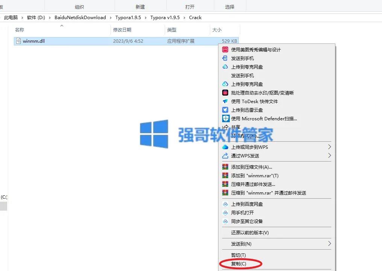The width and height of the screenshot is (382, 271).
Task: Expand the 通过WPS发送 submenu arrow
Action: coord(329,156)
